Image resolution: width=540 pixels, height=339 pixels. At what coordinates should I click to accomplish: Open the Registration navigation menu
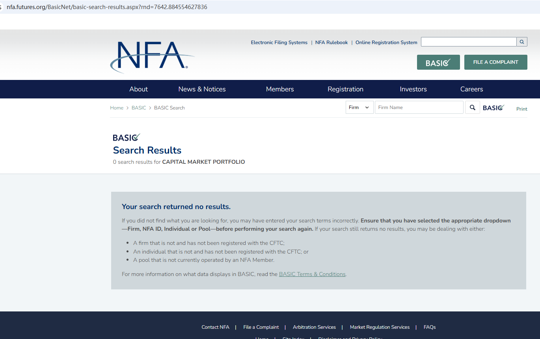pos(345,89)
